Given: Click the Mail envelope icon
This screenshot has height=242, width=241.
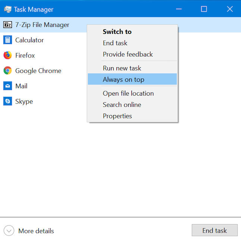Looking at the screenshot, I should pos(7,86).
